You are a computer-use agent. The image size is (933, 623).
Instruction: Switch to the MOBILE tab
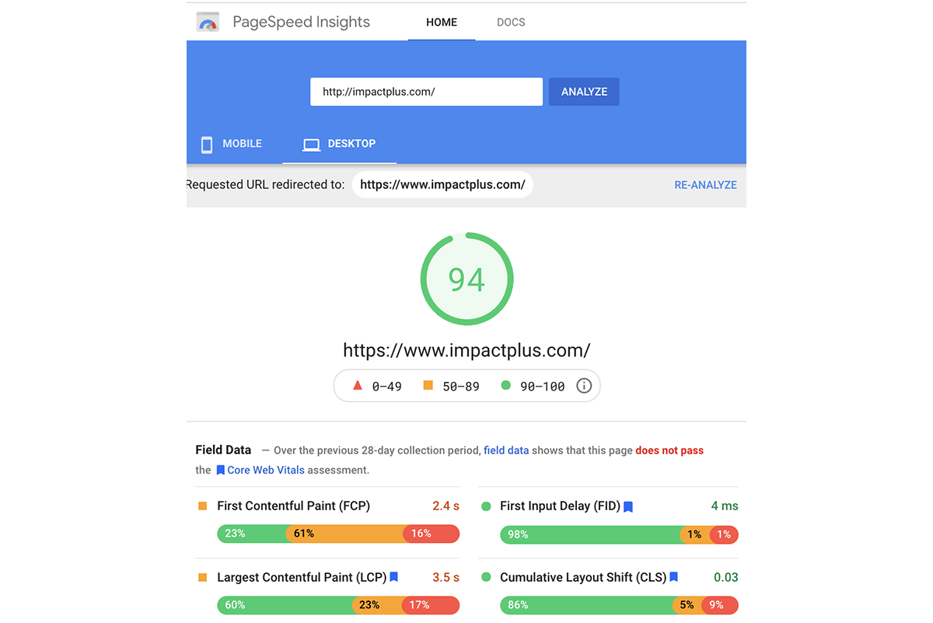tap(233, 144)
